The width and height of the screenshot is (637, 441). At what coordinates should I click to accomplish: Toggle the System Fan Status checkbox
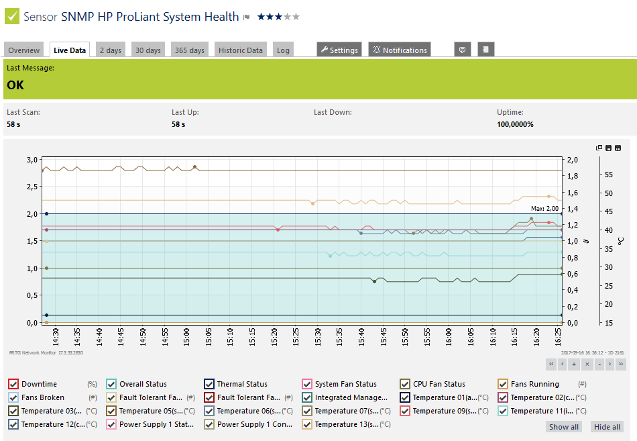coord(307,384)
